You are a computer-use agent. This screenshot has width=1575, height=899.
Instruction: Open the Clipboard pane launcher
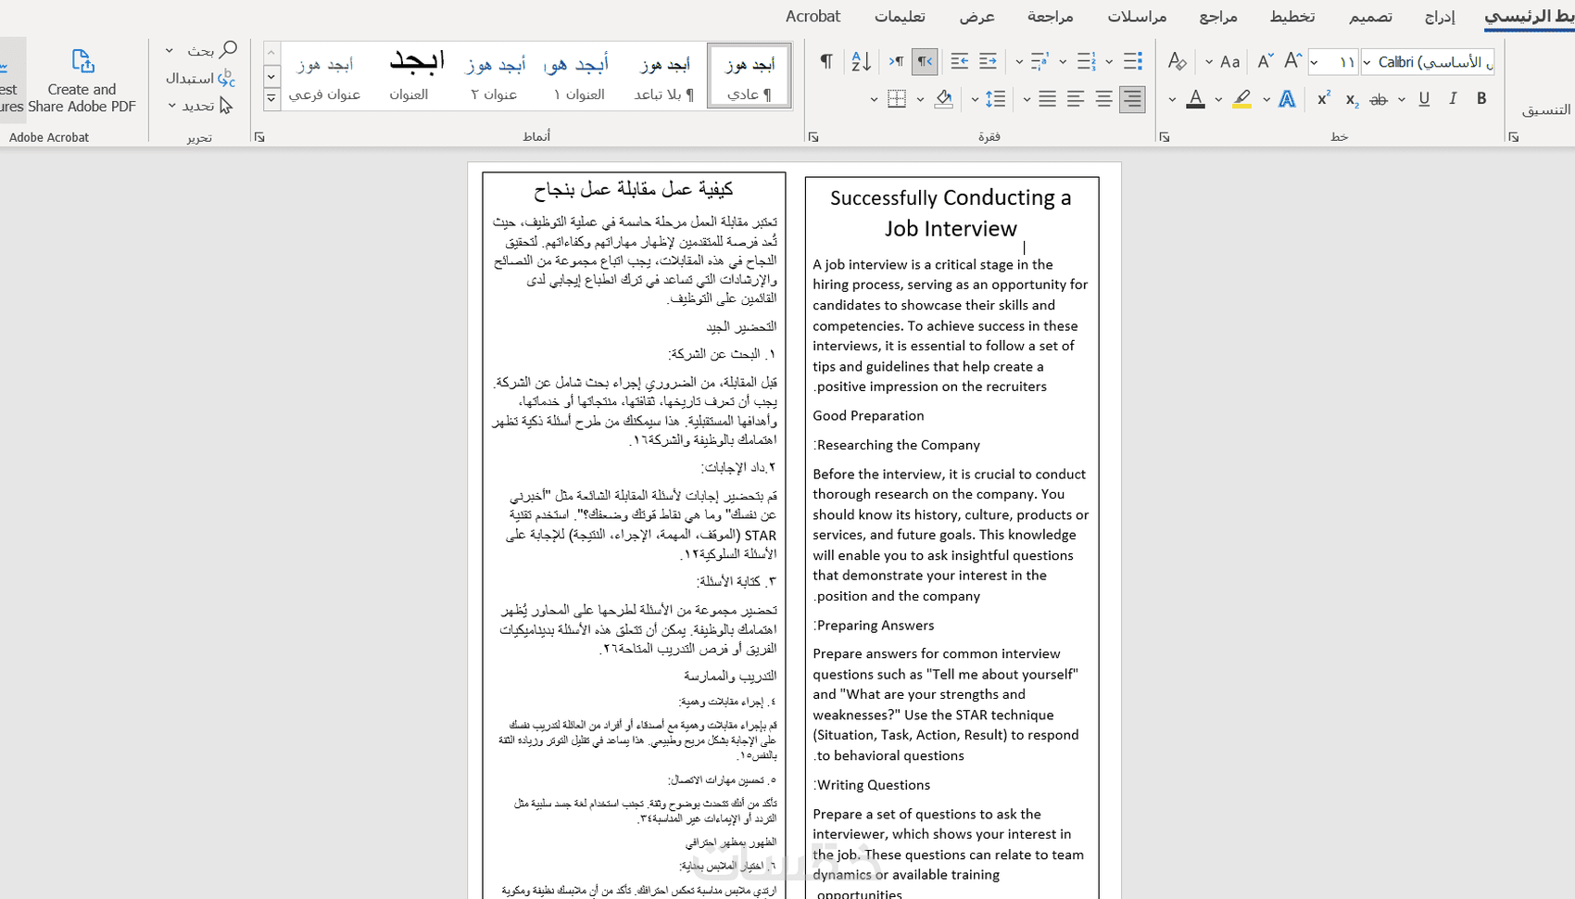click(1513, 137)
